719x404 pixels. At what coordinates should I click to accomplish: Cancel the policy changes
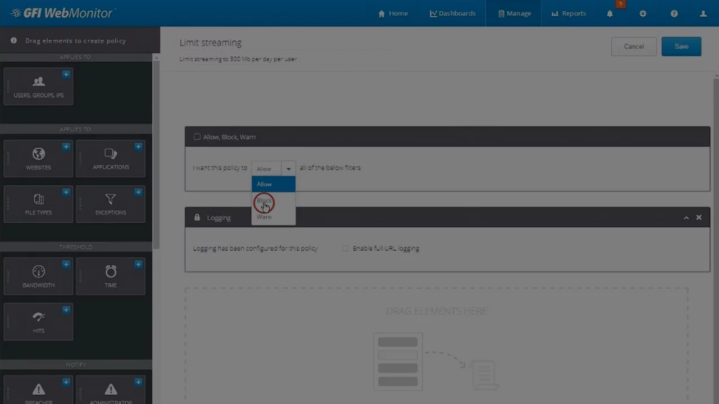click(634, 47)
